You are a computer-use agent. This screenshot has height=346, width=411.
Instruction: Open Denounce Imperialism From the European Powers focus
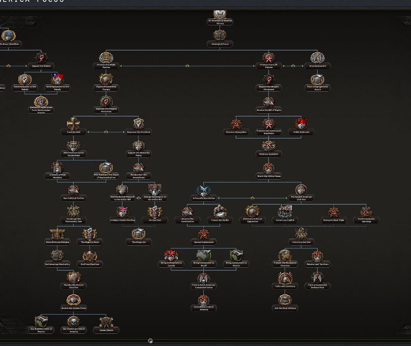tap(41, 105)
